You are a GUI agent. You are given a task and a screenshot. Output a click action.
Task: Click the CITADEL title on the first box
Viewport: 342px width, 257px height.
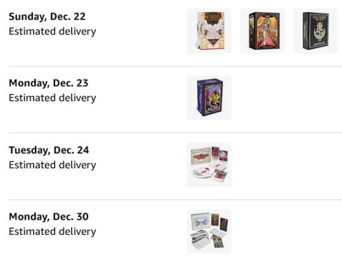(213, 17)
